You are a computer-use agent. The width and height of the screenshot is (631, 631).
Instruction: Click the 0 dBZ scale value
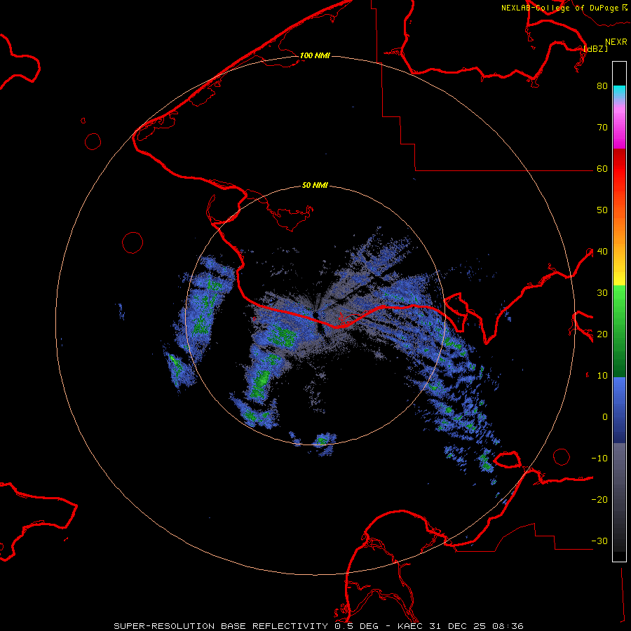[605, 417]
